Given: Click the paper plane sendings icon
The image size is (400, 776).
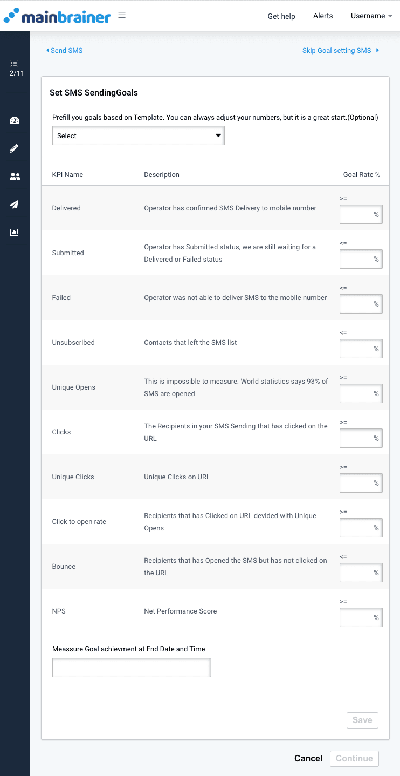Looking at the screenshot, I should [15, 205].
